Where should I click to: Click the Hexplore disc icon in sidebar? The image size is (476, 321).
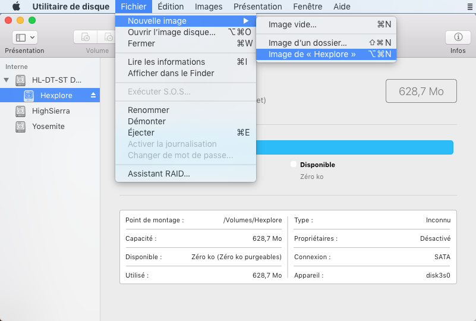(x=29, y=96)
